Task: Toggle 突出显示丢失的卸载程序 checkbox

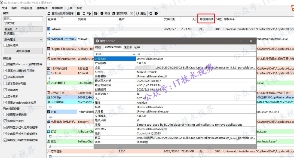Action: [x=5, y=134]
